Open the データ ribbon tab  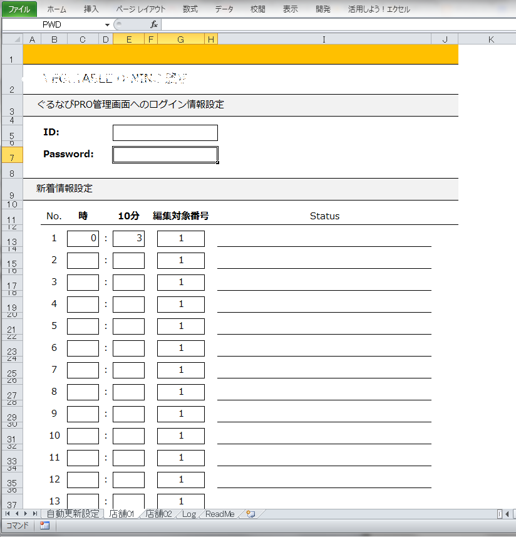(224, 9)
